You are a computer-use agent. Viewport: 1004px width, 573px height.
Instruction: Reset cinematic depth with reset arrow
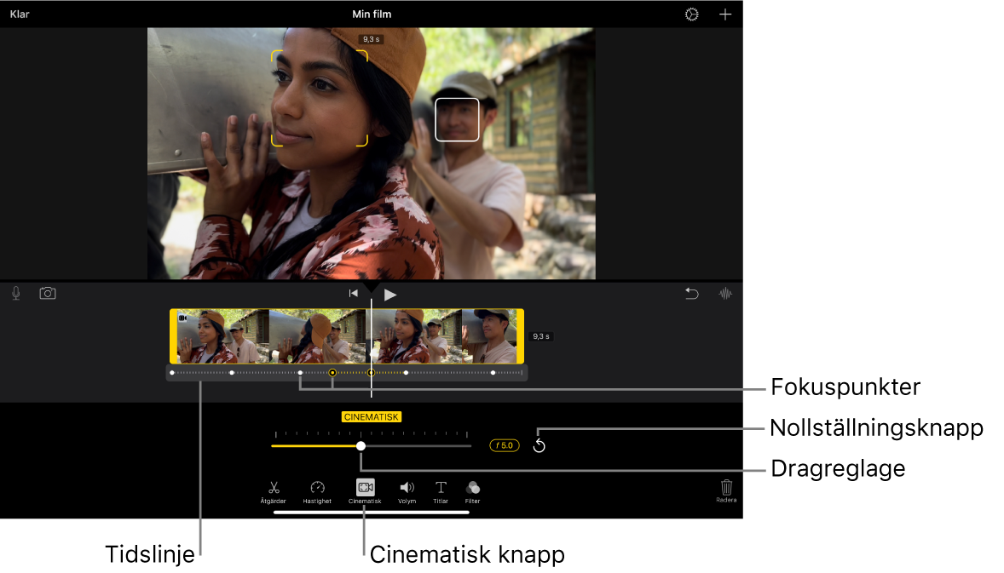pos(540,446)
